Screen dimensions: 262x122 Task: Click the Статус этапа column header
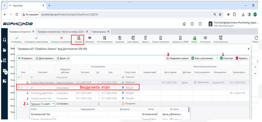130,72
